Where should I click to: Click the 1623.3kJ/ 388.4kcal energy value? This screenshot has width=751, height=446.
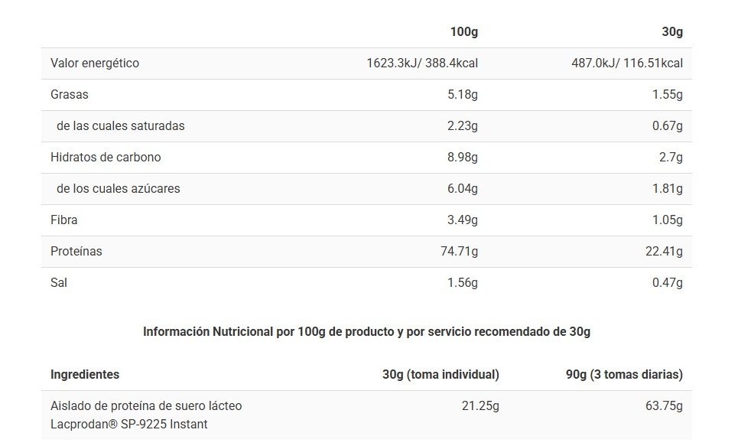pos(422,63)
